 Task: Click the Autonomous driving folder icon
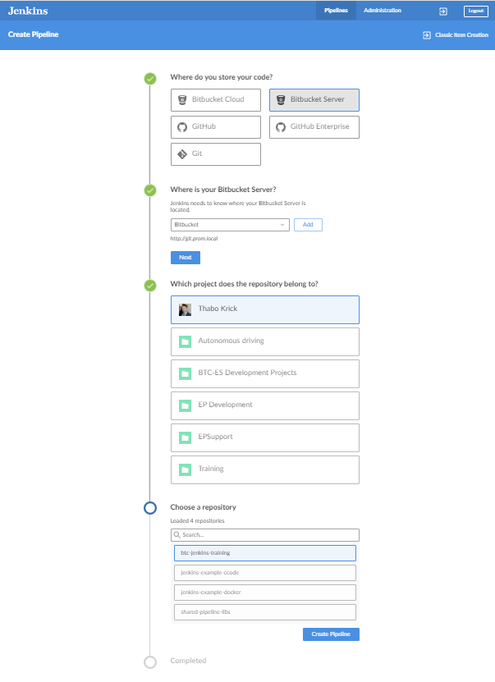(x=186, y=341)
